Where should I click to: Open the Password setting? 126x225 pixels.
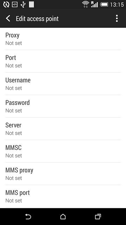pos(63,106)
